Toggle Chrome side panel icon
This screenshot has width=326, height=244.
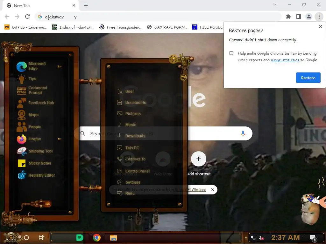pos(299,17)
